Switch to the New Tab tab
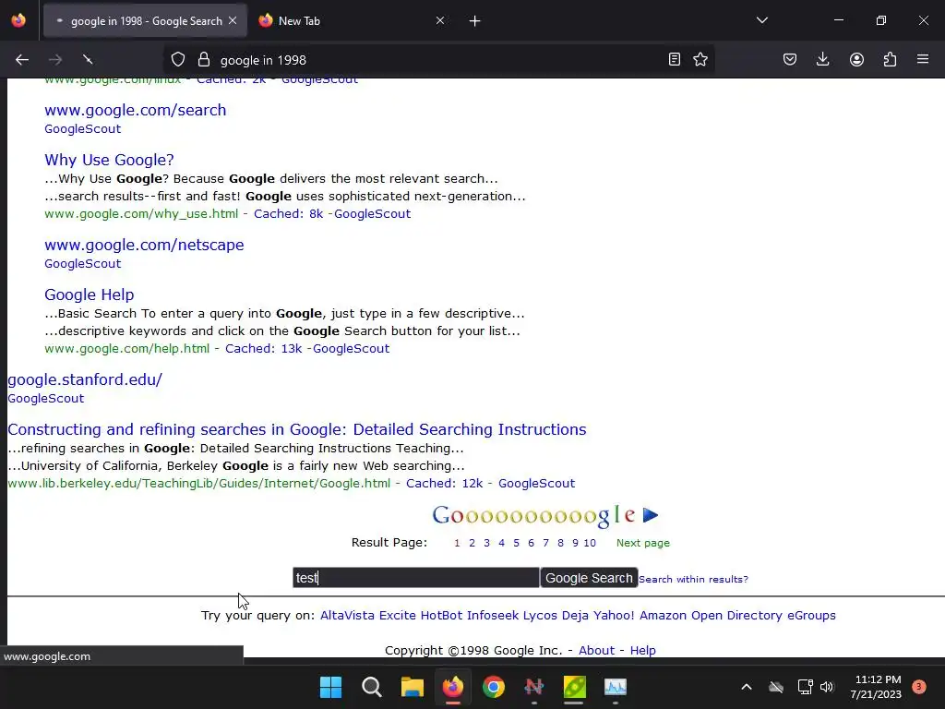The image size is (945, 709). click(350, 21)
